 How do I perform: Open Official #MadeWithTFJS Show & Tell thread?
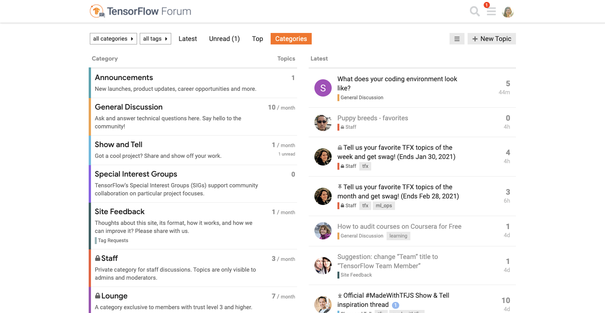click(x=393, y=300)
